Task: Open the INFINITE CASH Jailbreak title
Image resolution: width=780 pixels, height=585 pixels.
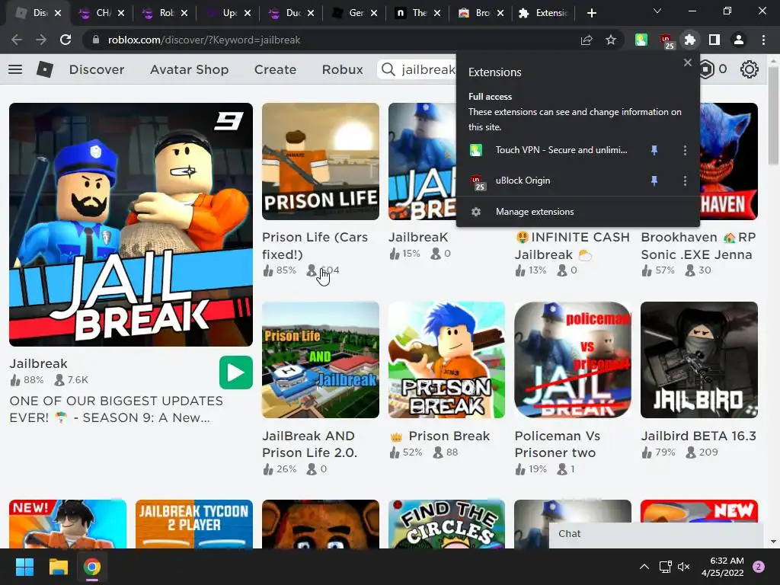Action: click(573, 246)
